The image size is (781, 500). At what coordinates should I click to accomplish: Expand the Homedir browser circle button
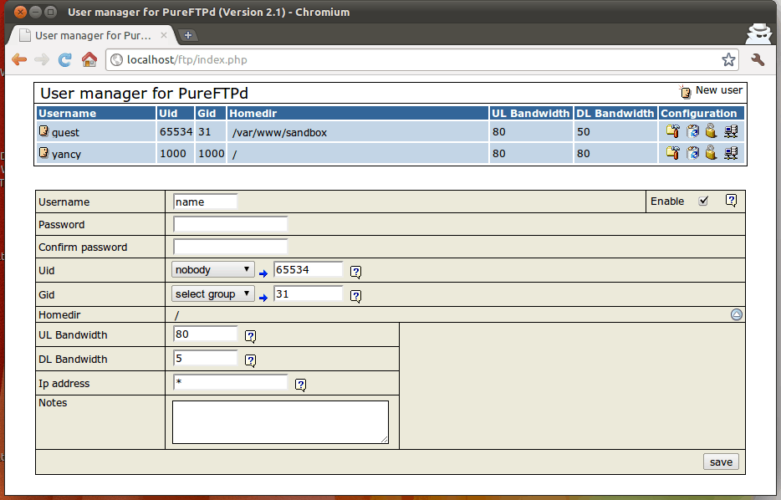736,314
